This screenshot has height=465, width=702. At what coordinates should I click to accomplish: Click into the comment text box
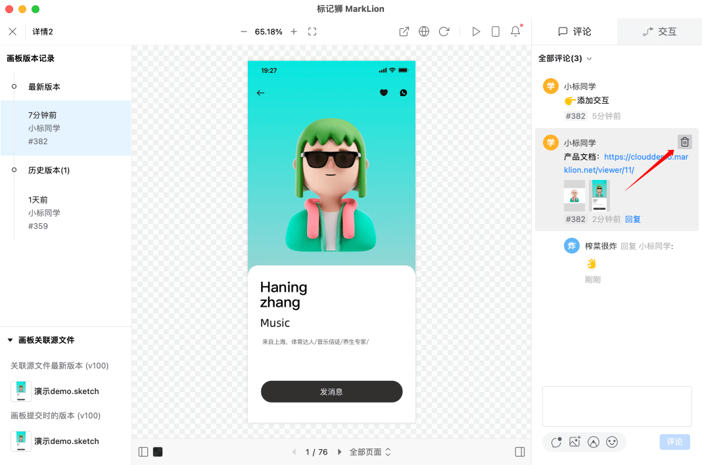click(617, 406)
